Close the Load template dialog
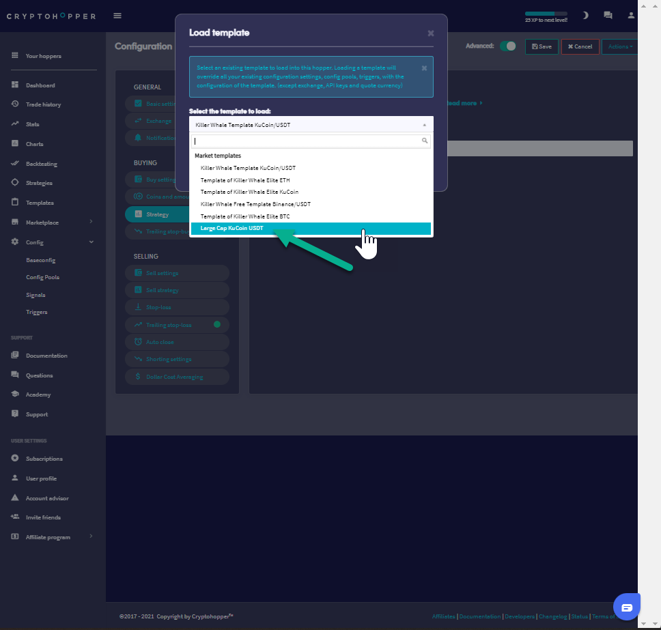The width and height of the screenshot is (661, 630). coord(430,33)
